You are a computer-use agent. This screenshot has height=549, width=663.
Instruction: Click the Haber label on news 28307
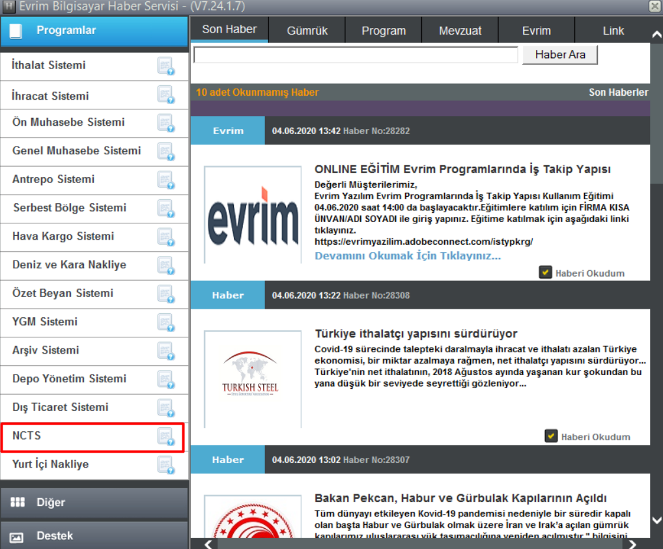click(x=228, y=460)
